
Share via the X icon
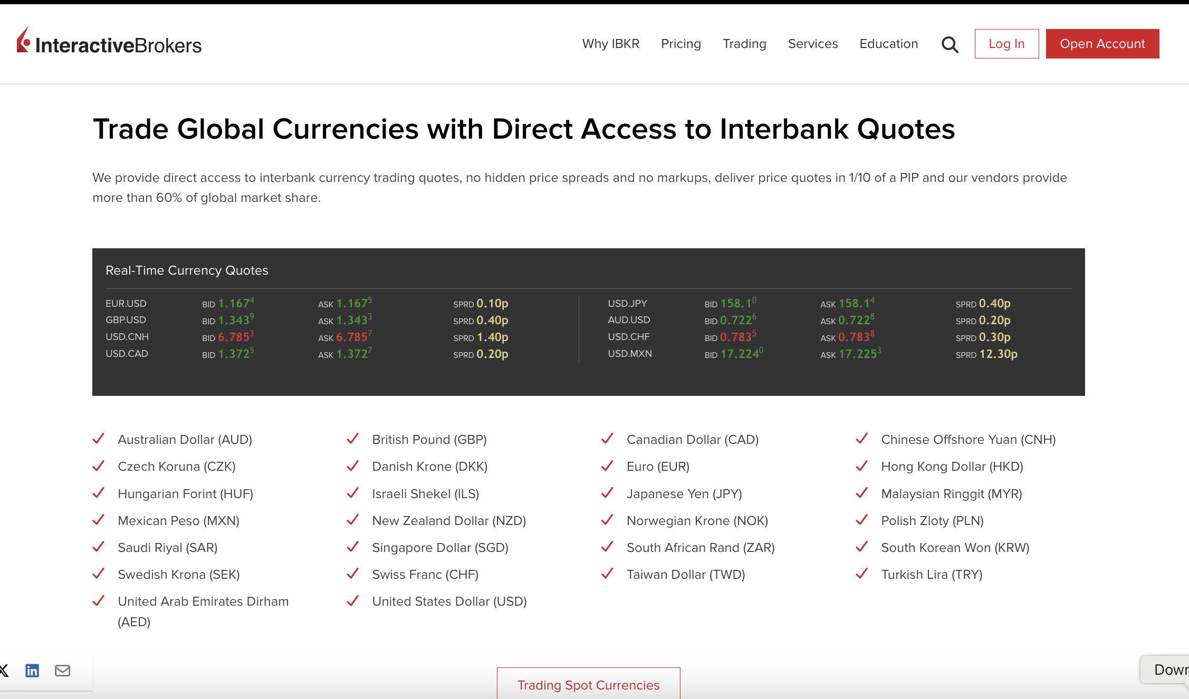[4, 671]
